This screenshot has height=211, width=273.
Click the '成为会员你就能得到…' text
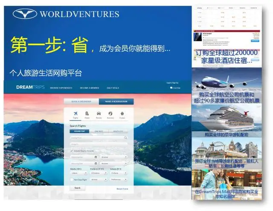135,49
